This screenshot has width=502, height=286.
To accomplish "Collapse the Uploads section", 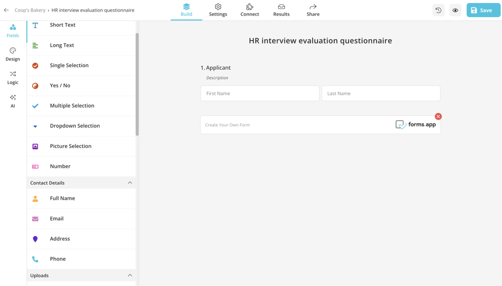I will point(130,275).
